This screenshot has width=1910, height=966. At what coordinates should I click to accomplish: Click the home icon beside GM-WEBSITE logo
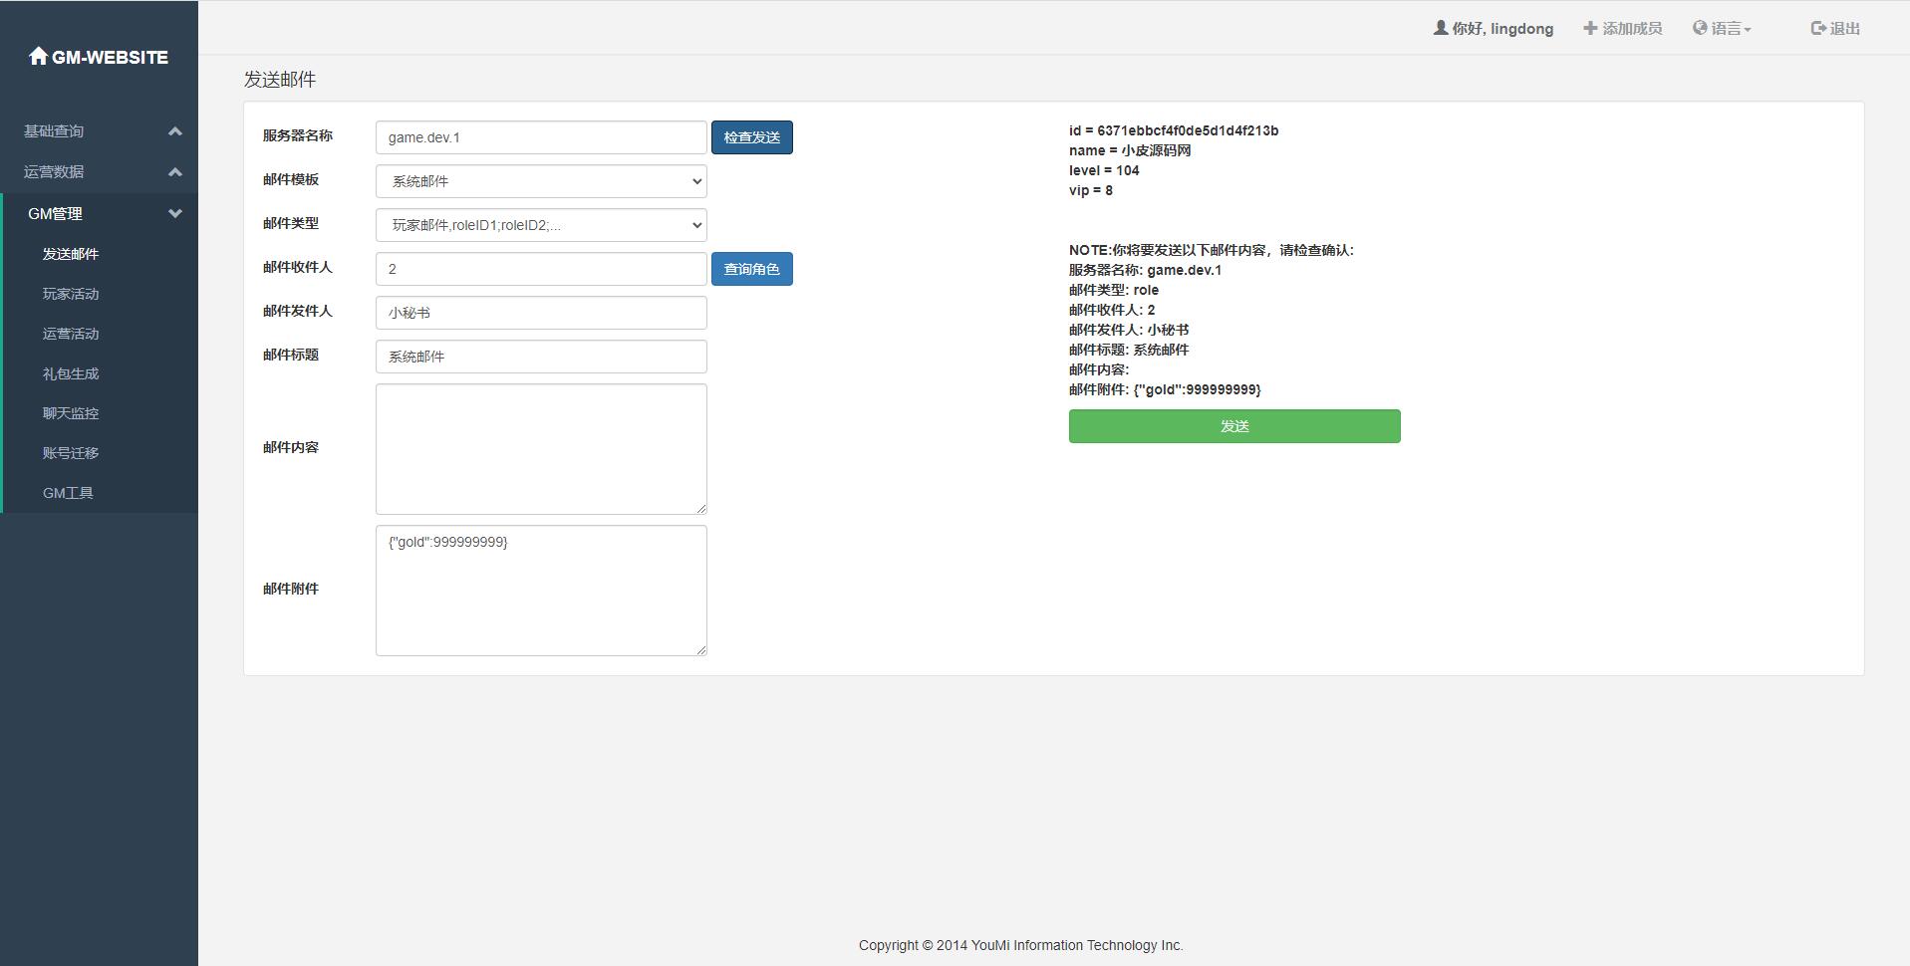coord(39,56)
